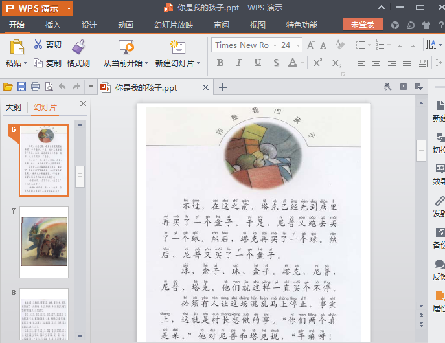The height and width of the screenshot is (343, 445).
Task: Apply subscript formatting
Action: tap(337, 63)
